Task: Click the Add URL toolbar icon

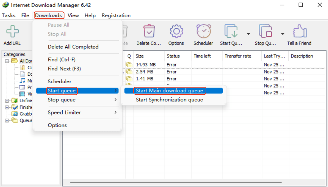Action: (x=12, y=32)
